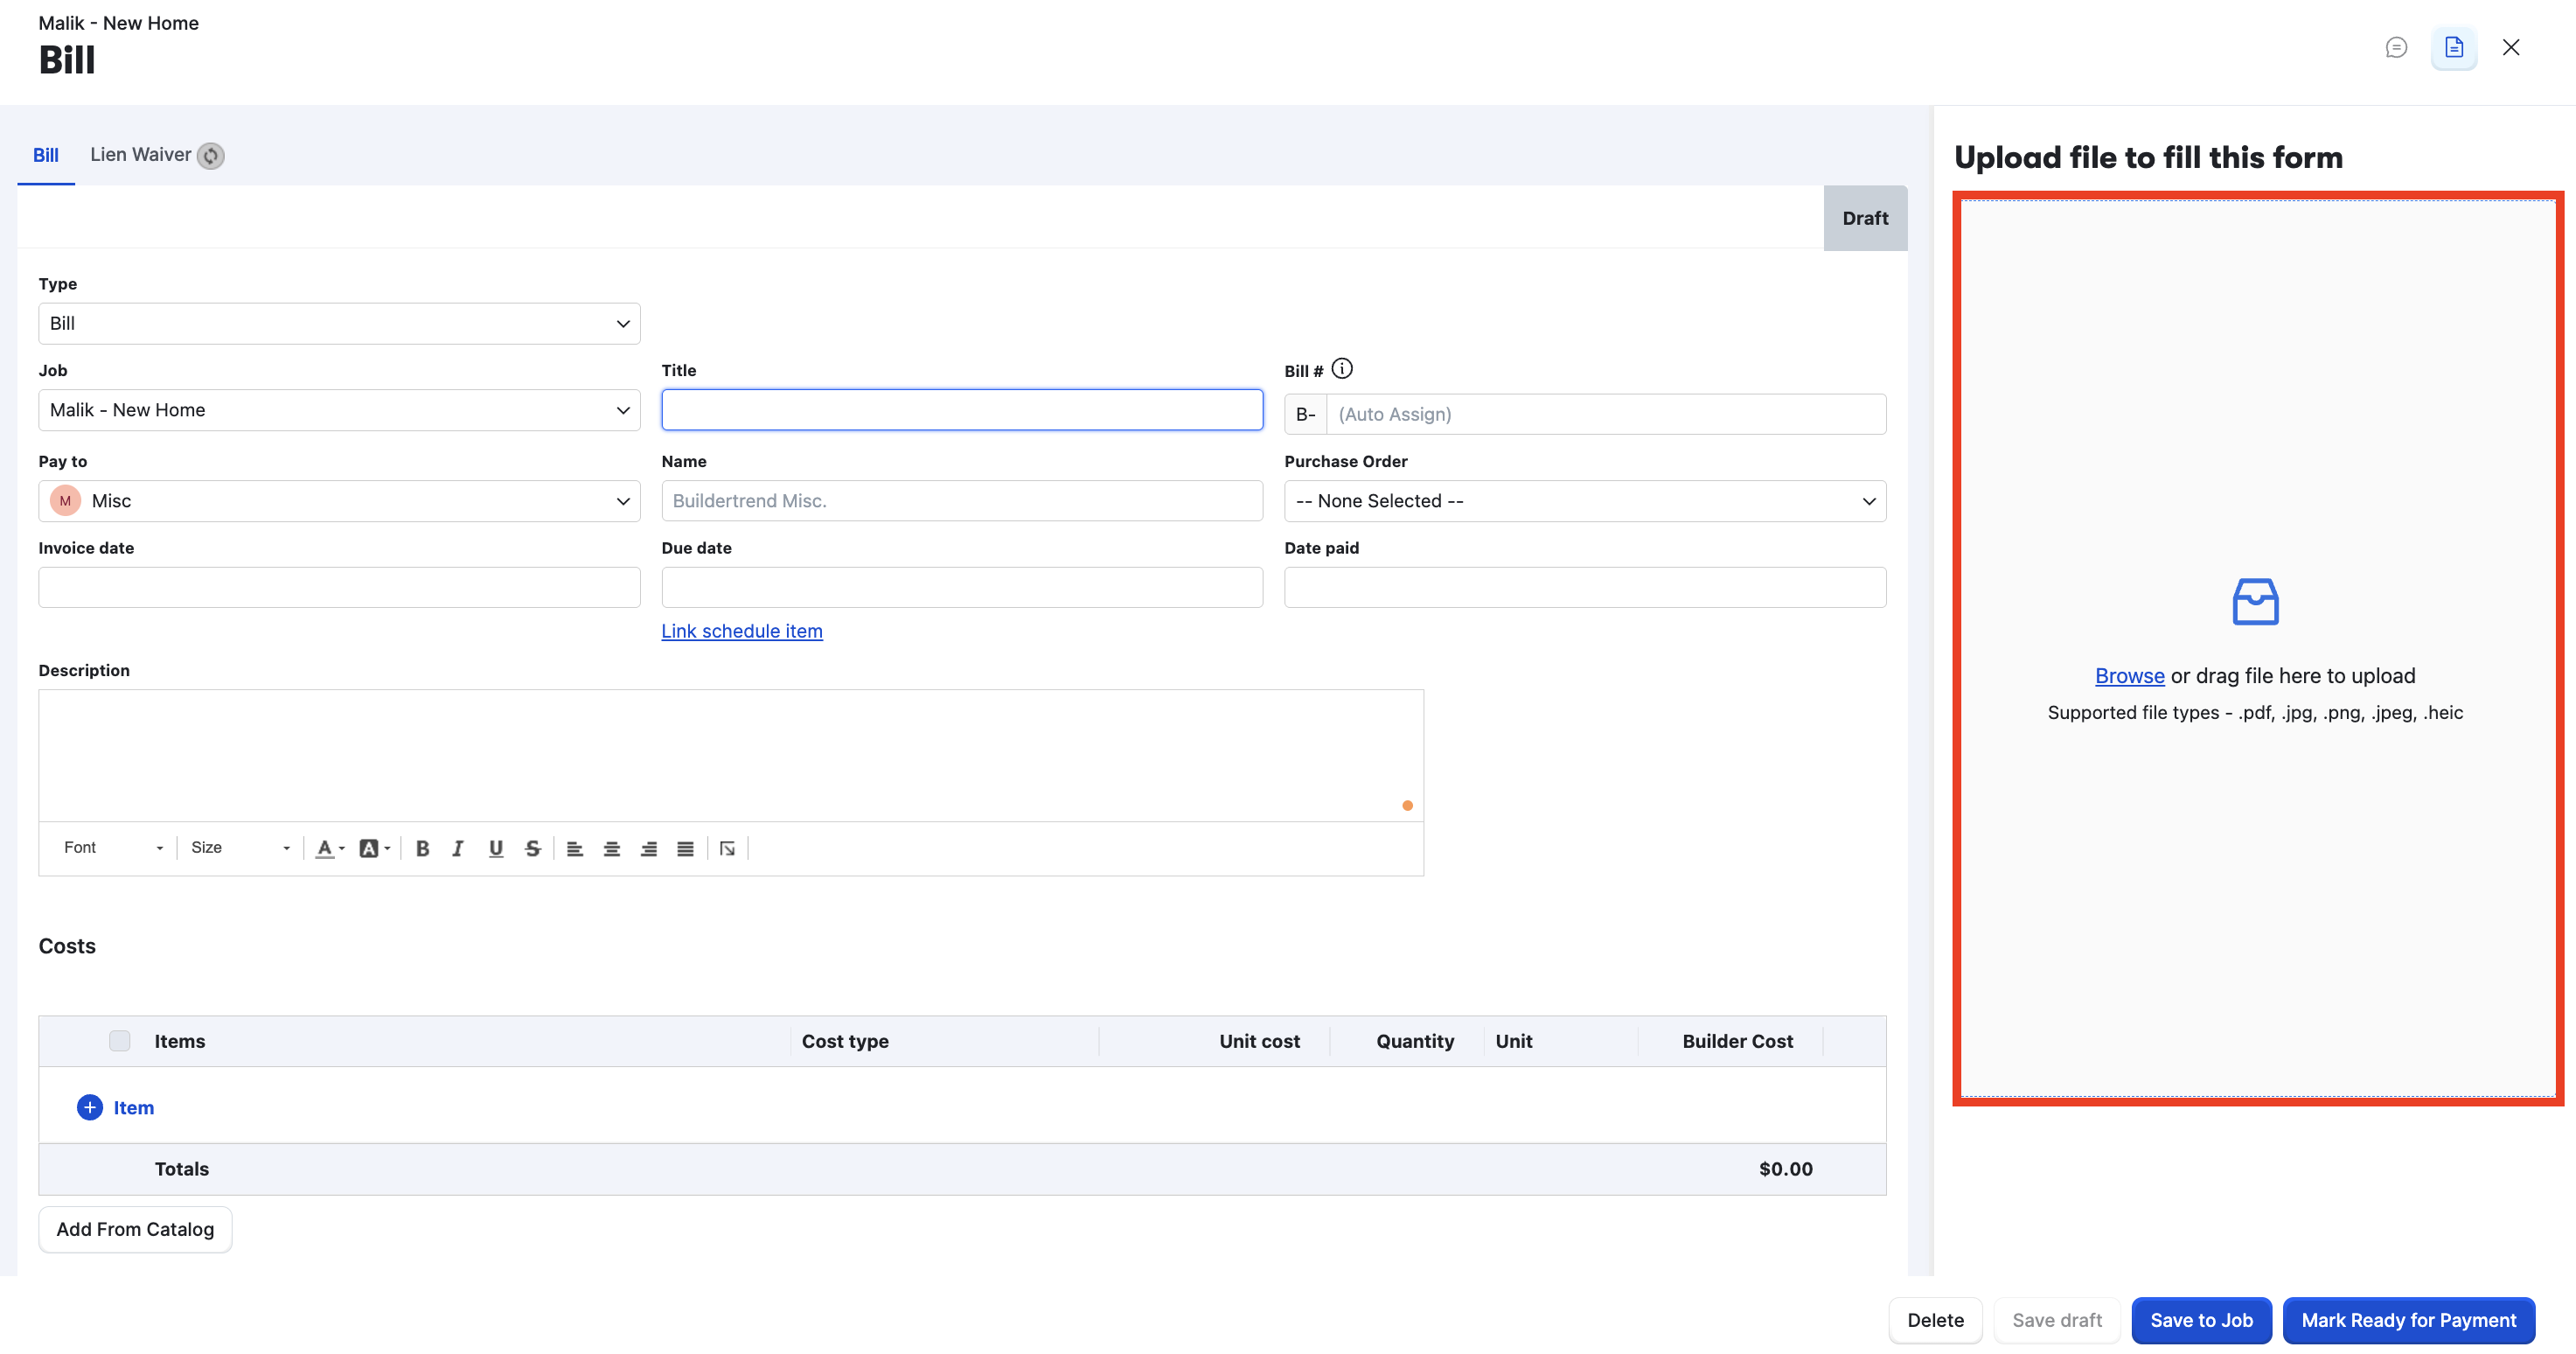The height and width of the screenshot is (1354, 2576).
Task: Center align description text
Action: [611, 848]
